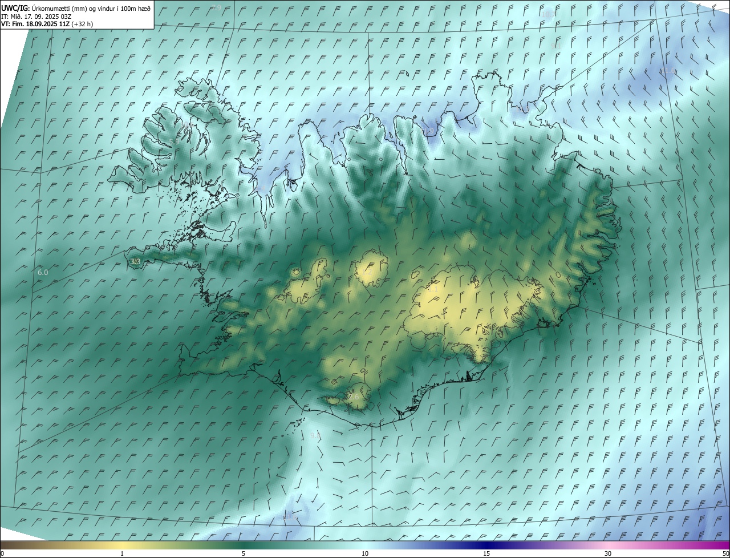Click the '1.1' value on the large Vatnajökull glacier
This screenshot has width=730, height=558.
point(433,289)
